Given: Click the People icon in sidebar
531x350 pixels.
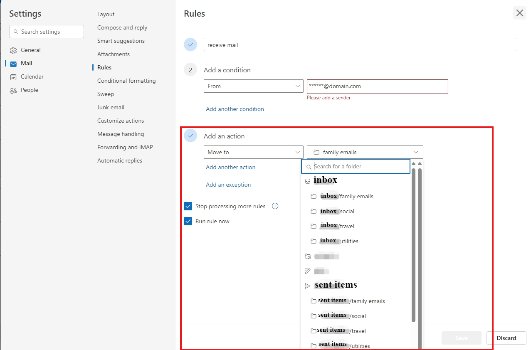Looking at the screenshot, I should (13, 90).
